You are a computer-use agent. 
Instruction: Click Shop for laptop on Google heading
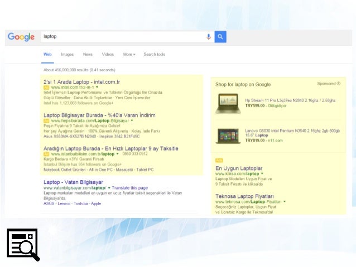243,84
